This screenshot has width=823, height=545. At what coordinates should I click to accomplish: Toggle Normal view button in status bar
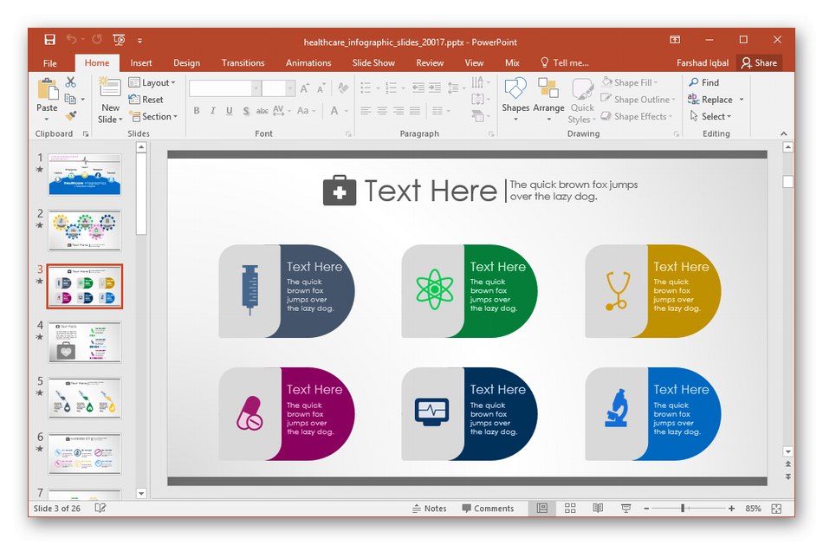point(542,509)
